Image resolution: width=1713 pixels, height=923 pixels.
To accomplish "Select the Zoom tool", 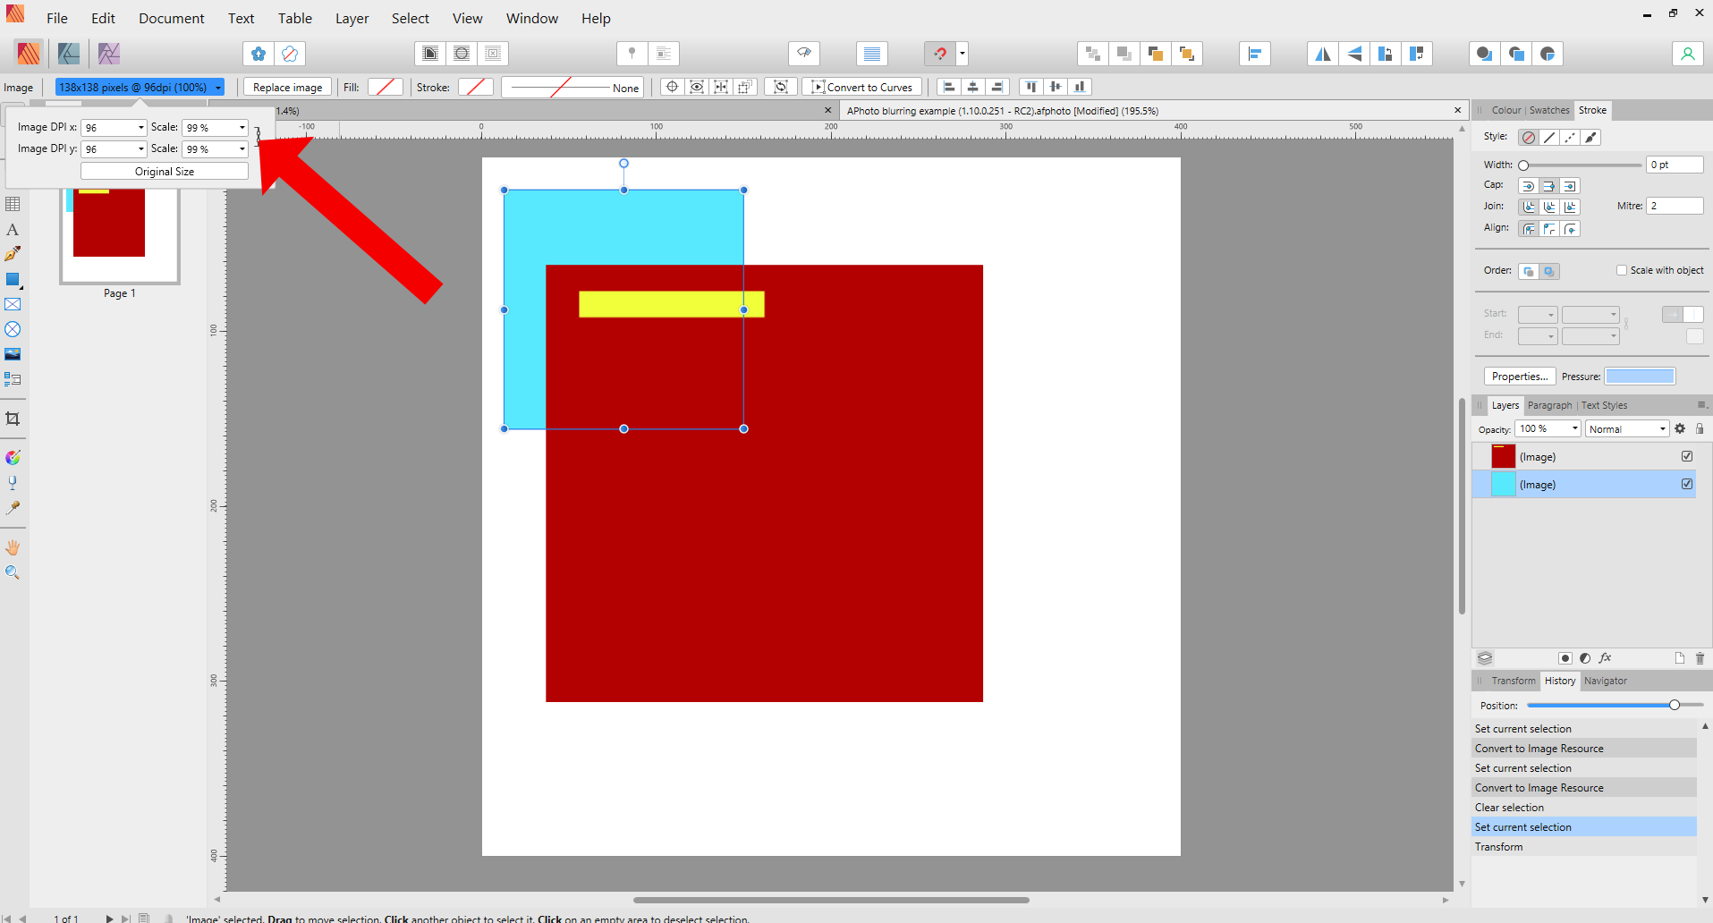I will pos(13,572).
